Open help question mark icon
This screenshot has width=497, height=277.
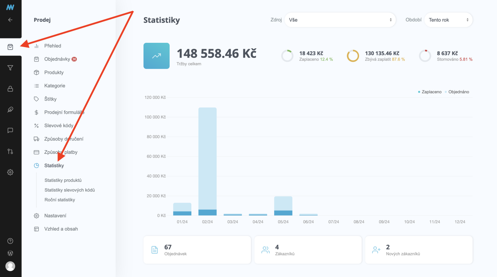point(10,241)
